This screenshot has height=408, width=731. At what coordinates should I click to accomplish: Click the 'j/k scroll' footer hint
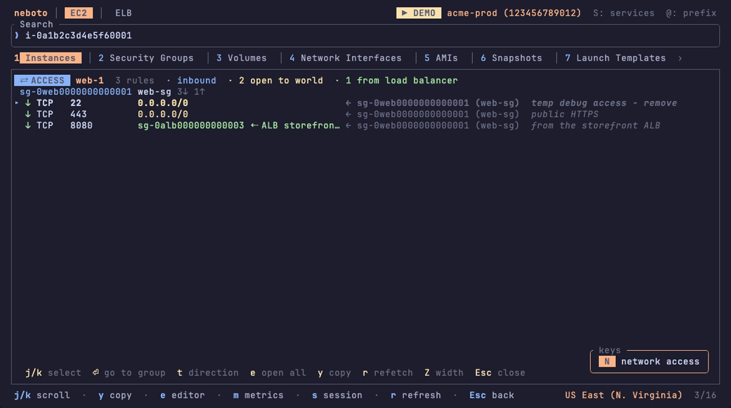click(x=42, y=395)
